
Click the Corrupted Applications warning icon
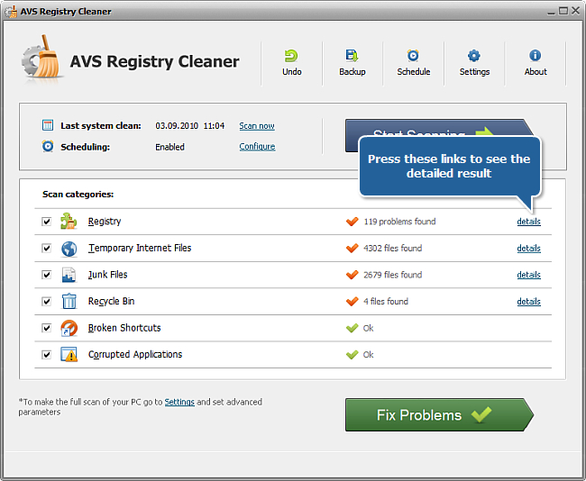coord(69,354)
